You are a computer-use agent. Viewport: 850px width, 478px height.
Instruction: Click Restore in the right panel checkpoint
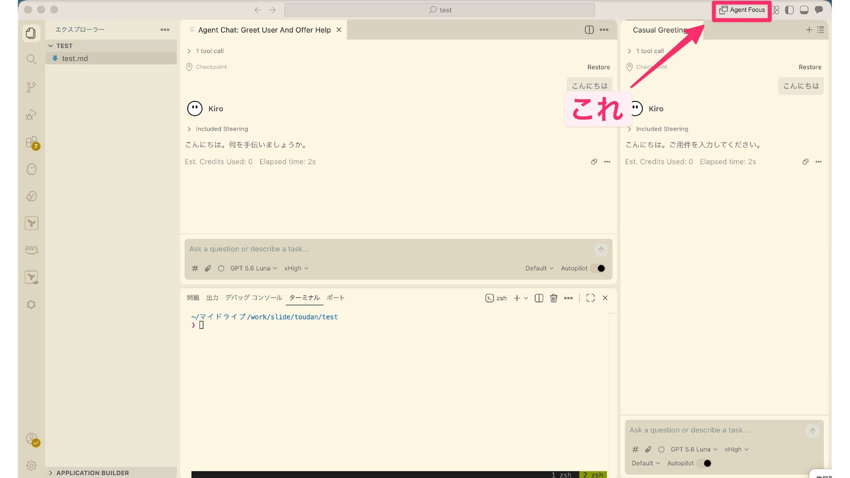810,67
